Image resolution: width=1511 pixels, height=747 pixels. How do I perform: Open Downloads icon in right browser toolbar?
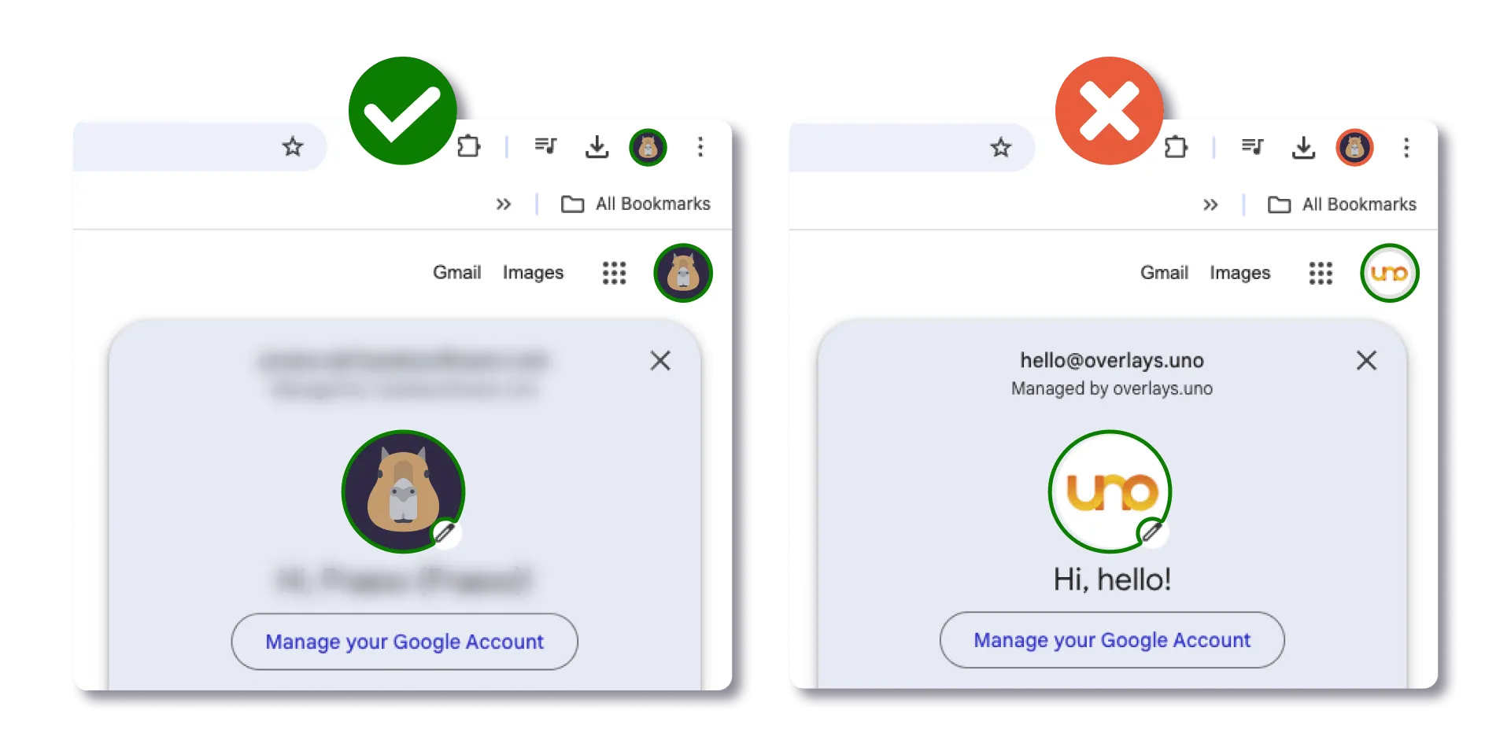click(1304, 147)
